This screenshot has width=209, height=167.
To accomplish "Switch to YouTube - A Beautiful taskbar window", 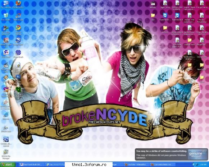I will [136, 164].
